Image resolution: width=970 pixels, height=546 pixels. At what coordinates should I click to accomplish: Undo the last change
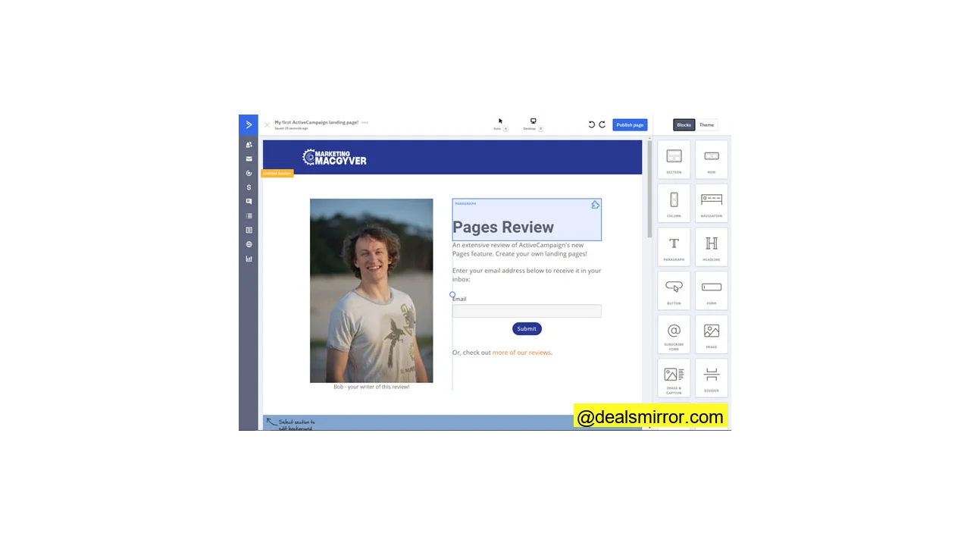pyautogui.click(x=592, y=124)
